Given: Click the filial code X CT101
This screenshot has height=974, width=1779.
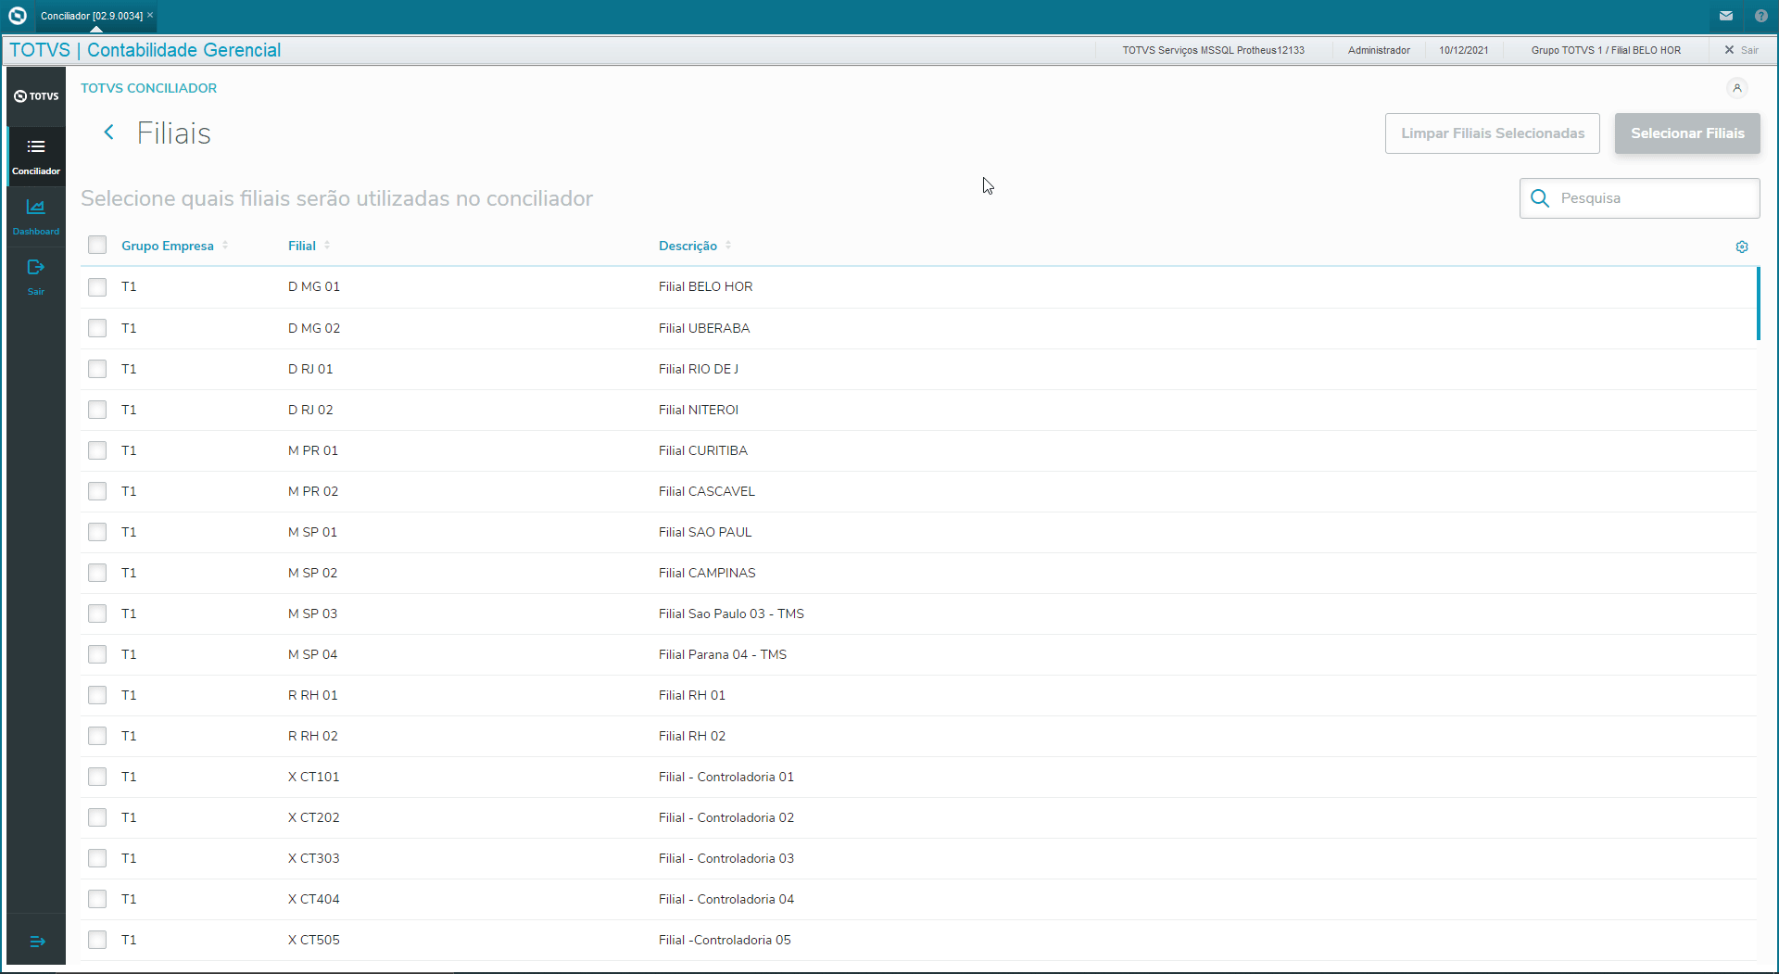Looking at the screenshot, I should click(313, 777).
